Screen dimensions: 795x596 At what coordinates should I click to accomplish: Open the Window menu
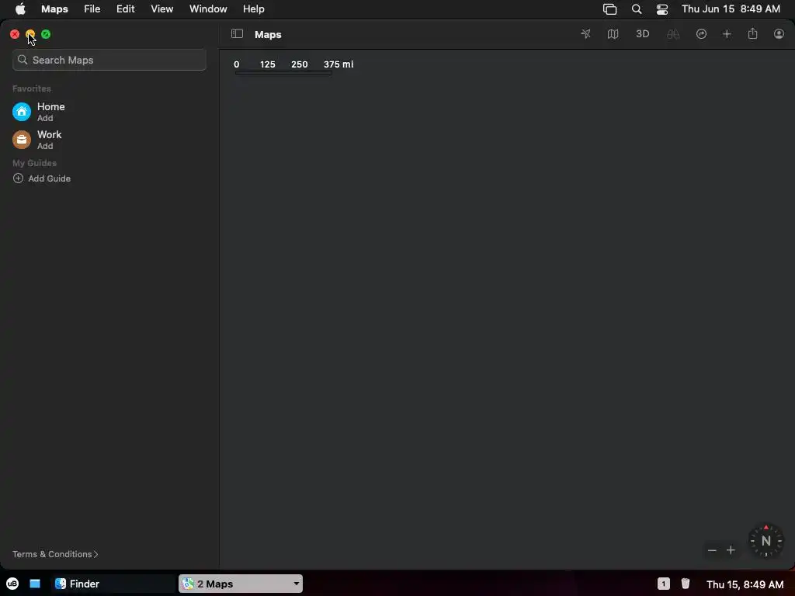click(x=208, y=9)
